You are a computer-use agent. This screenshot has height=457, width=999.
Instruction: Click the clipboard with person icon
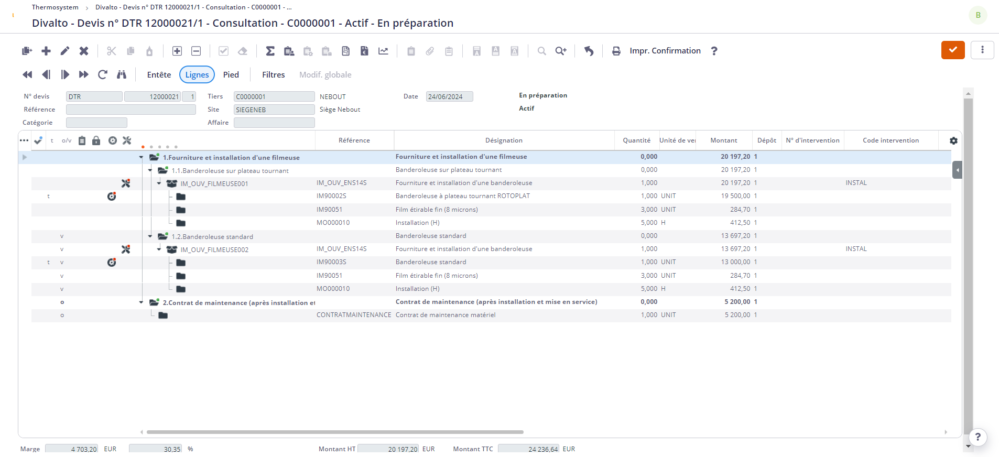point(289,51)
